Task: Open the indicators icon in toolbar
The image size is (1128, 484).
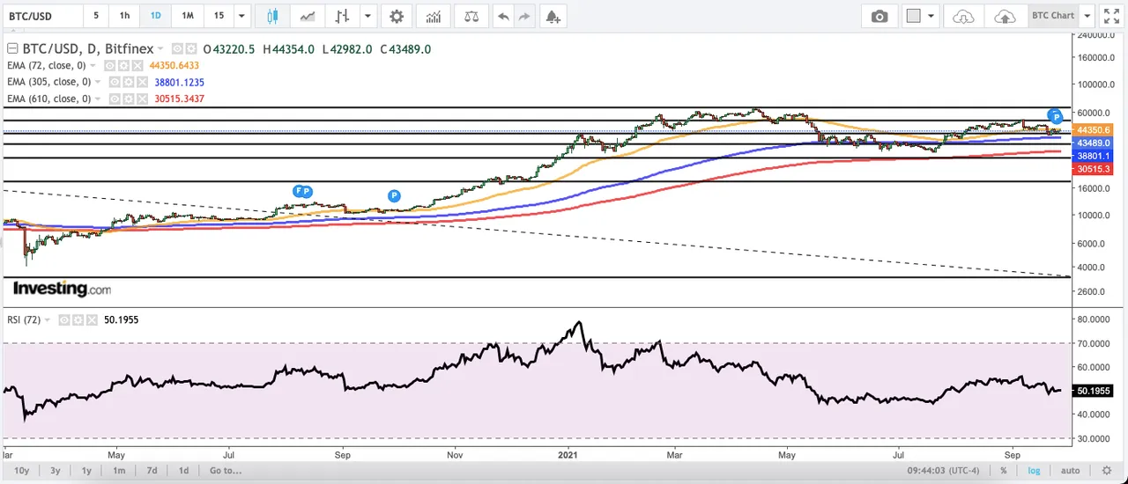Action: click(433, 16)
